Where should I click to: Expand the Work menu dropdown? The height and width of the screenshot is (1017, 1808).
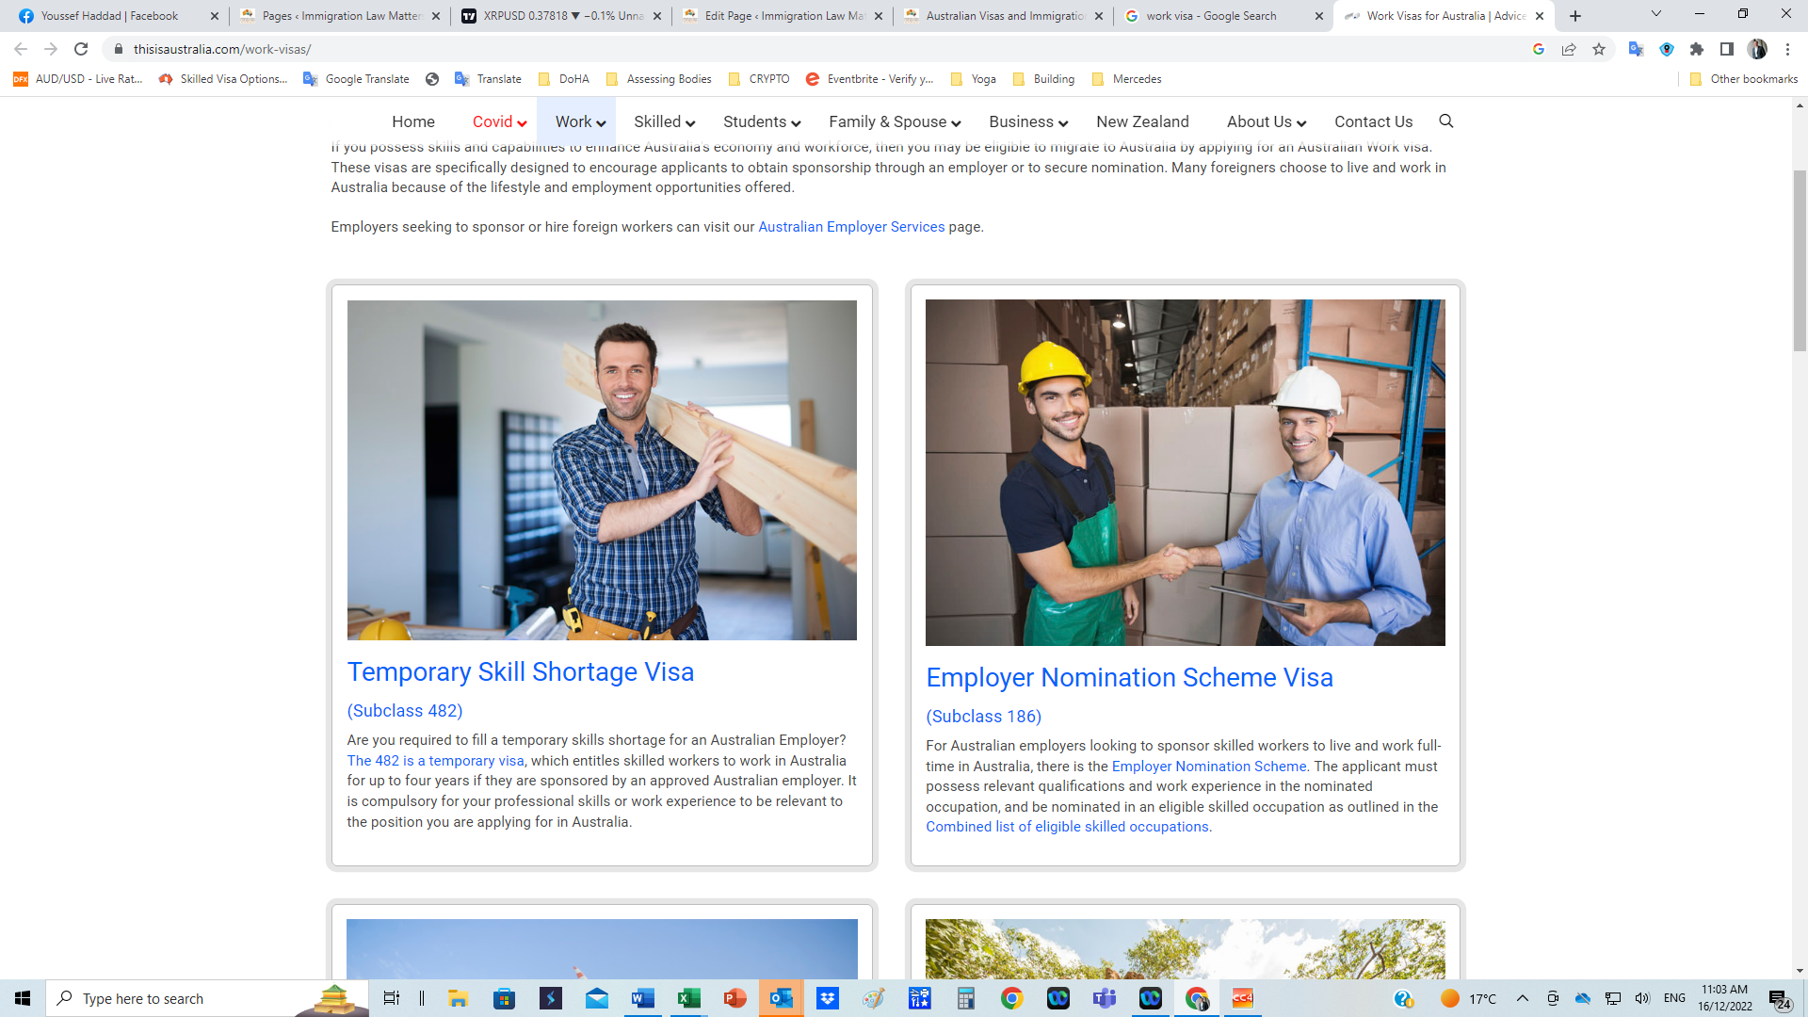579,121
